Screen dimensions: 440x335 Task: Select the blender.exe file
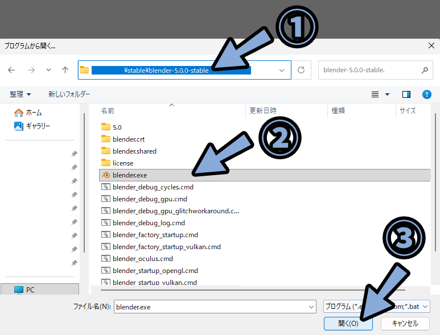(130, 175)
